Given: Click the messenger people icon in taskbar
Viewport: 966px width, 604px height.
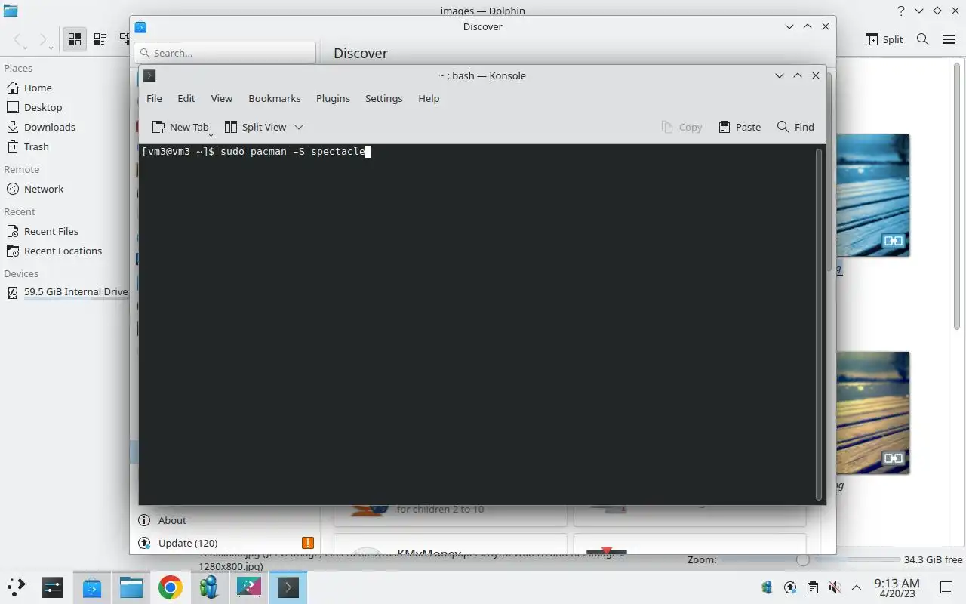Looking at the screenshot, I should [209, 587].
